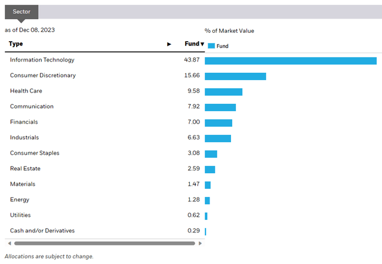
Task: Click the Utilities chart bar
Action: pyautogui.click(x=206, y=216)
